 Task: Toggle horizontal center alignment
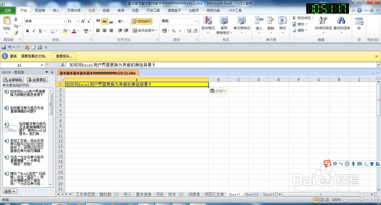[105, 31]
